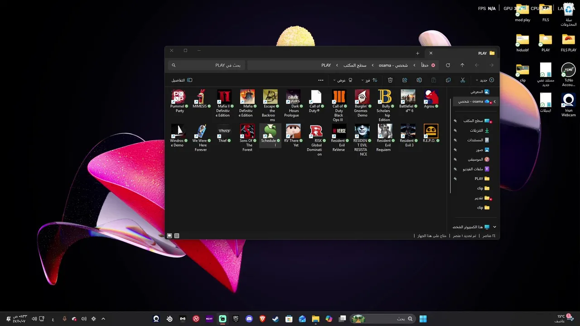580x326 pixels.
Task: Toggle the التفاصيل details pane
Action: 182,80
